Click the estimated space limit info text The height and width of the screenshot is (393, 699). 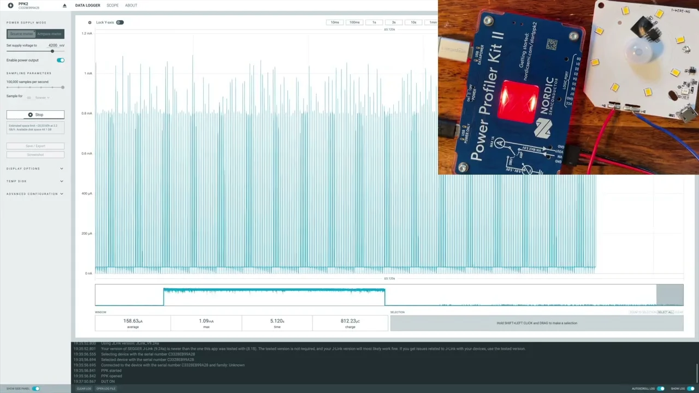(35, 128)
